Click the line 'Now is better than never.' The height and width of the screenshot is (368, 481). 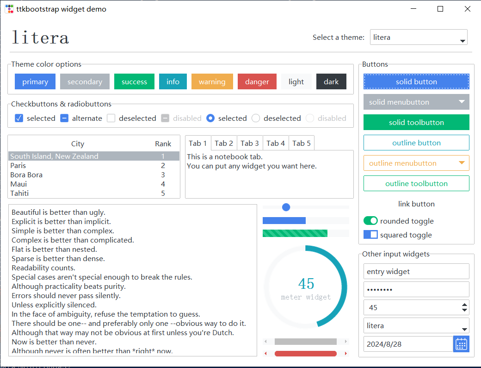pyautogui.click(x=54, y=342)
